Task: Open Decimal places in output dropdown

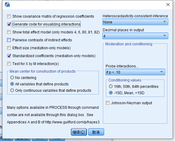Action: click(x=135, y=36)
